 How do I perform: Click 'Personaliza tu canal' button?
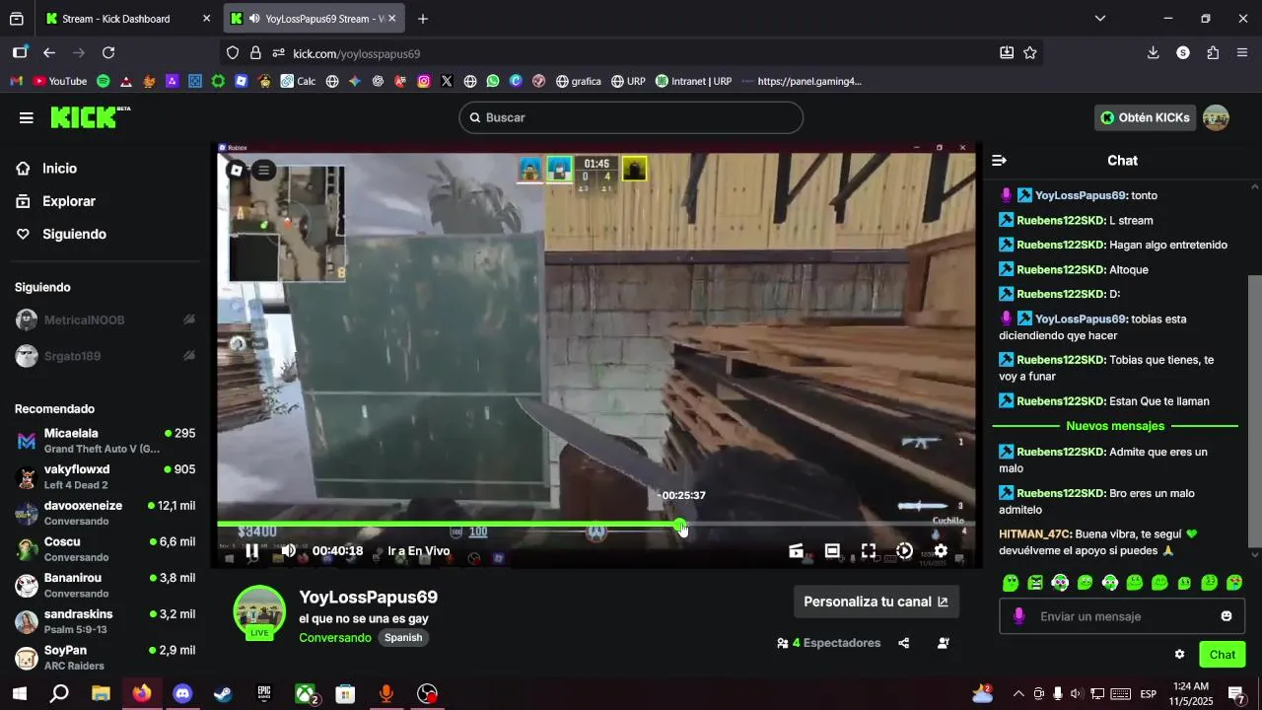click(876, 602)
